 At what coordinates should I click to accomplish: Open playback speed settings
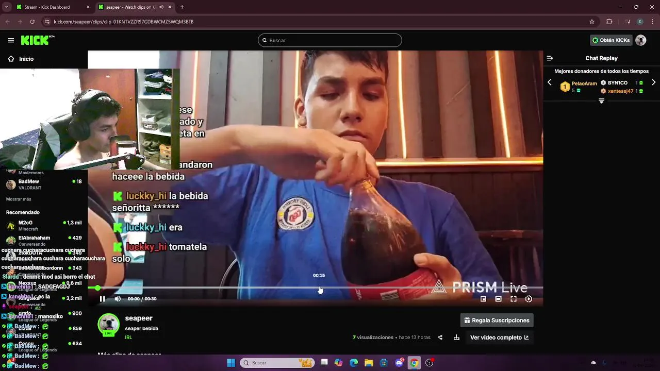pos(529,299)
